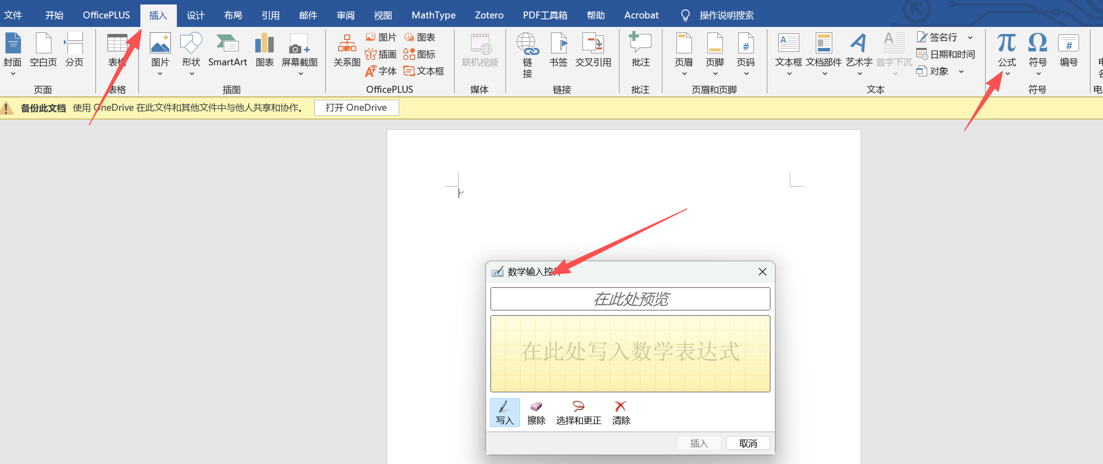
Task: Click 插入 Insert button in math input panel
Action: click(699, 443)
